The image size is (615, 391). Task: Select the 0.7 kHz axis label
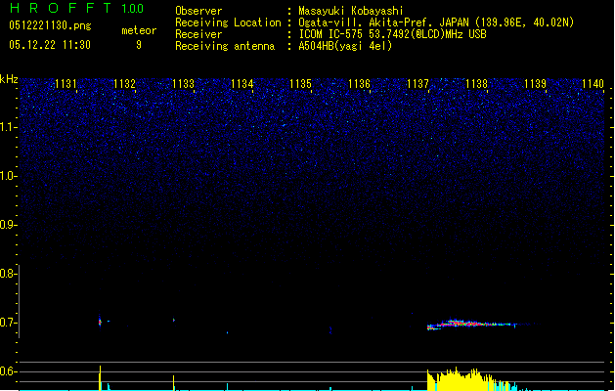tap(8, 323)
